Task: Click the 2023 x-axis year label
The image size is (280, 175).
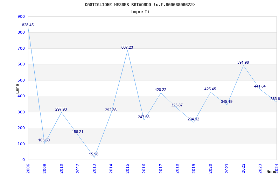Action: click(260, 168)
